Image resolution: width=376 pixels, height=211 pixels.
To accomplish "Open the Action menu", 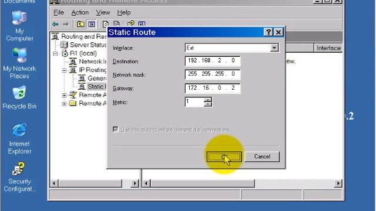I will click(x=80, y=12).
